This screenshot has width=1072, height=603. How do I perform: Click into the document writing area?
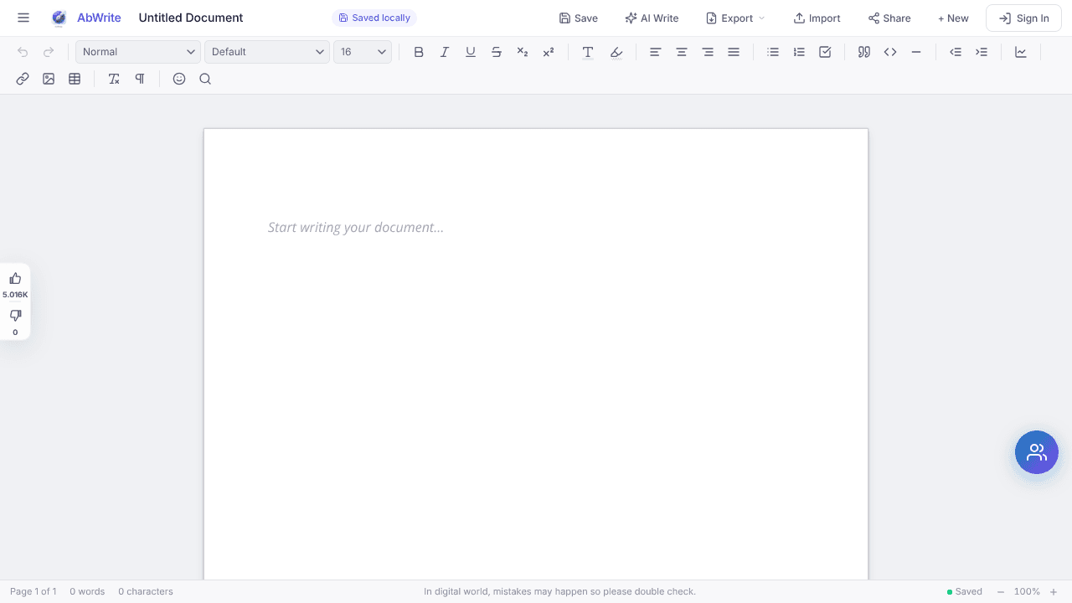click(x=536, y=353)
